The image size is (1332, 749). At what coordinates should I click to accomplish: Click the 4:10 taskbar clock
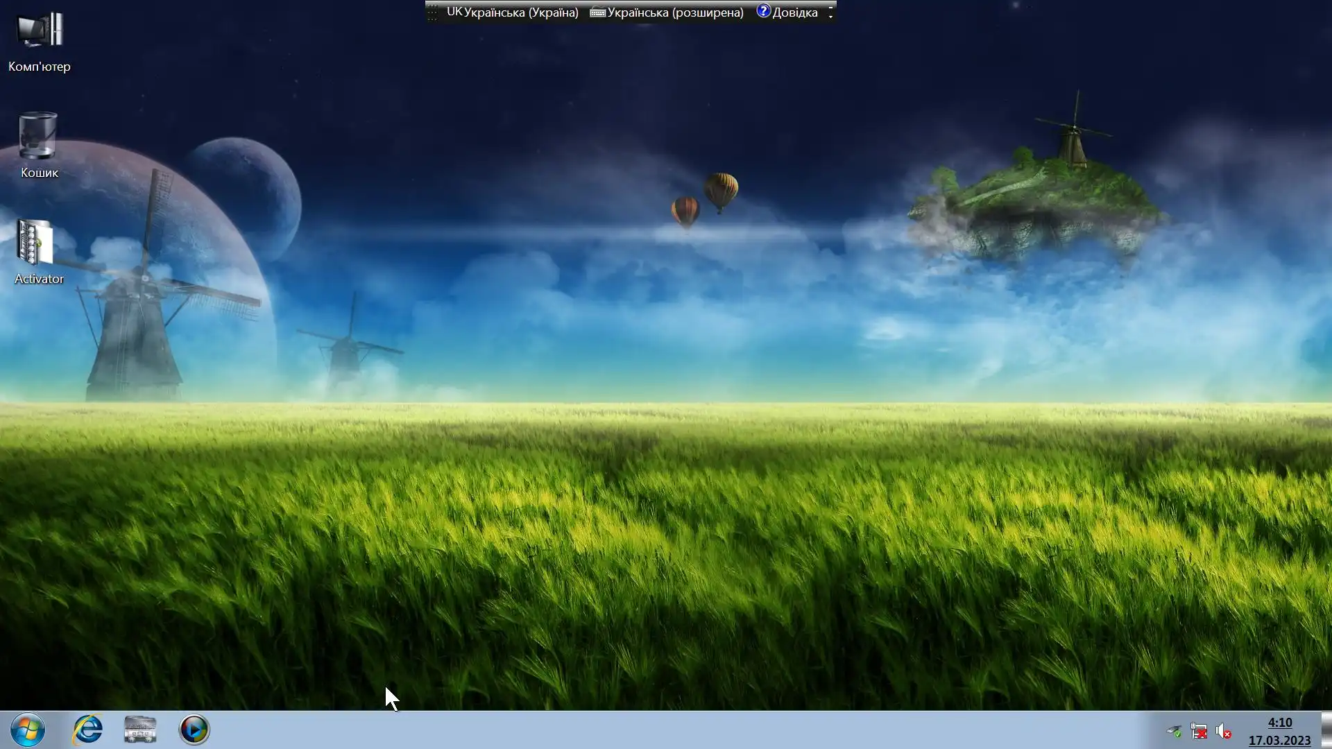(1279, 723)
